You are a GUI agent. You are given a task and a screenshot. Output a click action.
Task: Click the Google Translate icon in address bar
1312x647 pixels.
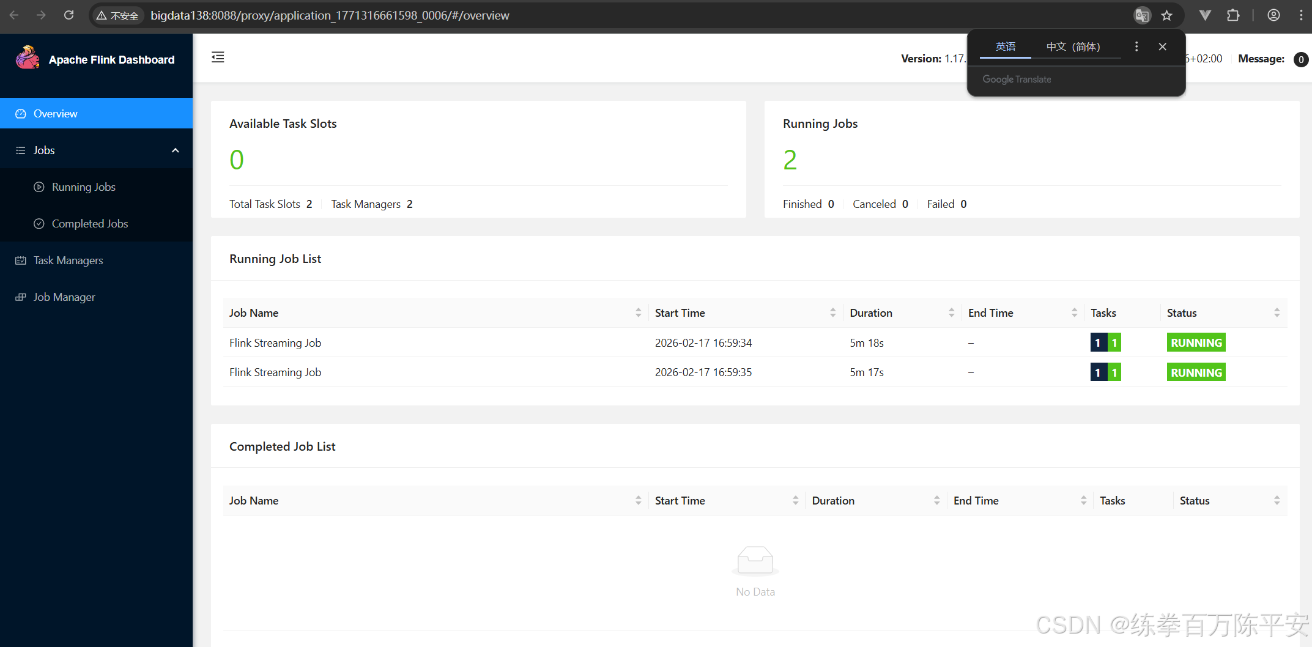click(x=1141, y=15)
